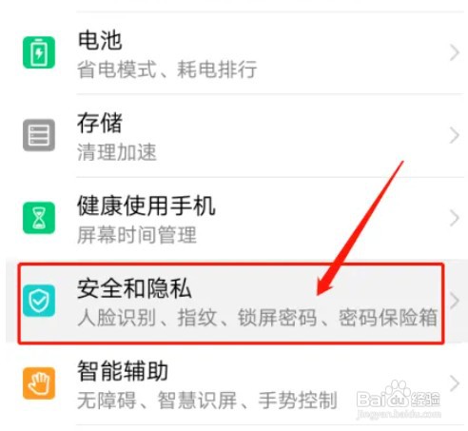Open chevron arrow for 安全和隐私 row
Screen dimensions: 468x431
coord(455,301)
